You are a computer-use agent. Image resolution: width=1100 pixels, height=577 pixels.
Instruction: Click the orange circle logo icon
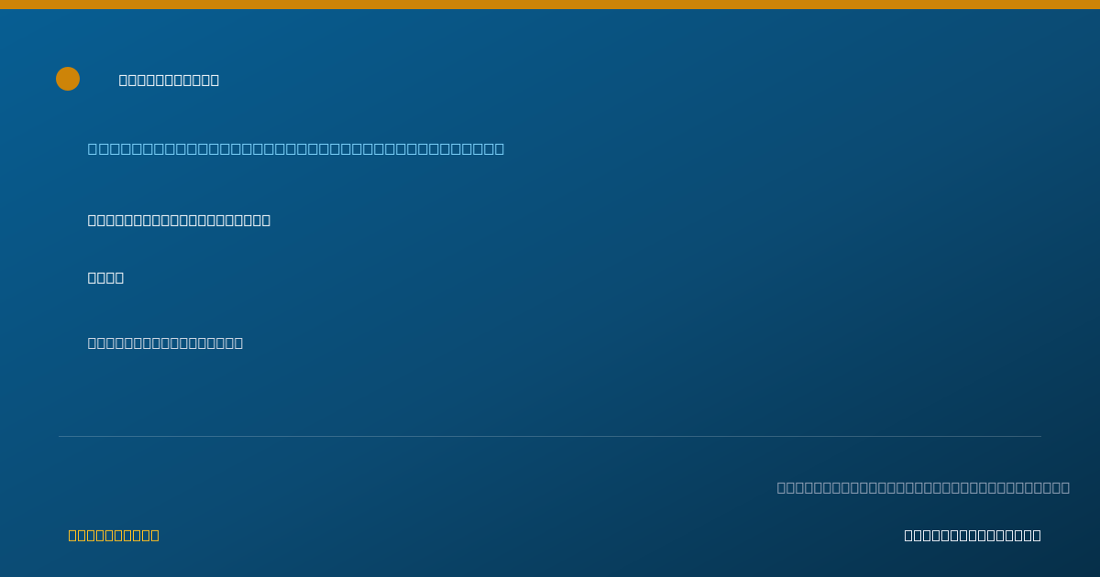[x=68, y=79]
